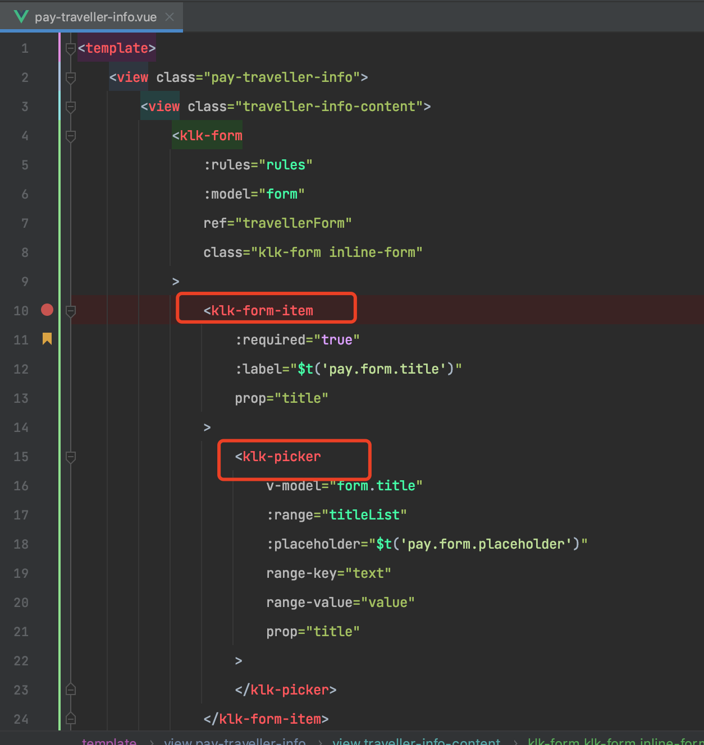Viewport: 704px width, 745px height.
Task: Fold the klk-picker element on line 15
Action: pos(71,457)
